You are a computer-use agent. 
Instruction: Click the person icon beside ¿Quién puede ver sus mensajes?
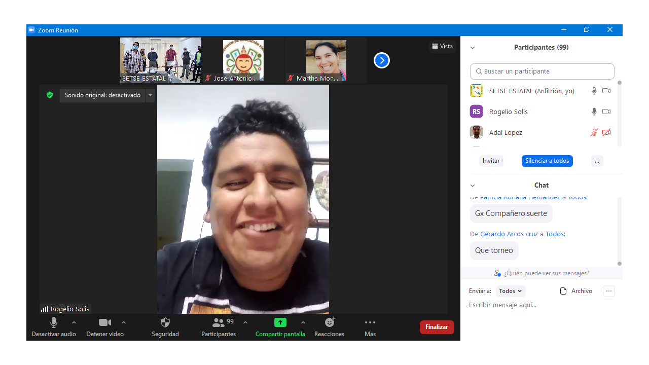point(497,273)
